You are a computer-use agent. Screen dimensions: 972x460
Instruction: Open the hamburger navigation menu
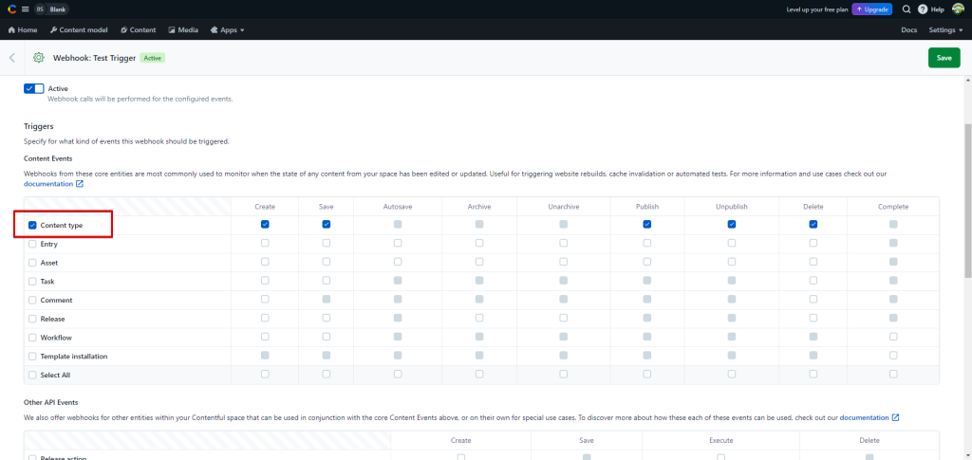pyautogui.click(x=25, y=9)
